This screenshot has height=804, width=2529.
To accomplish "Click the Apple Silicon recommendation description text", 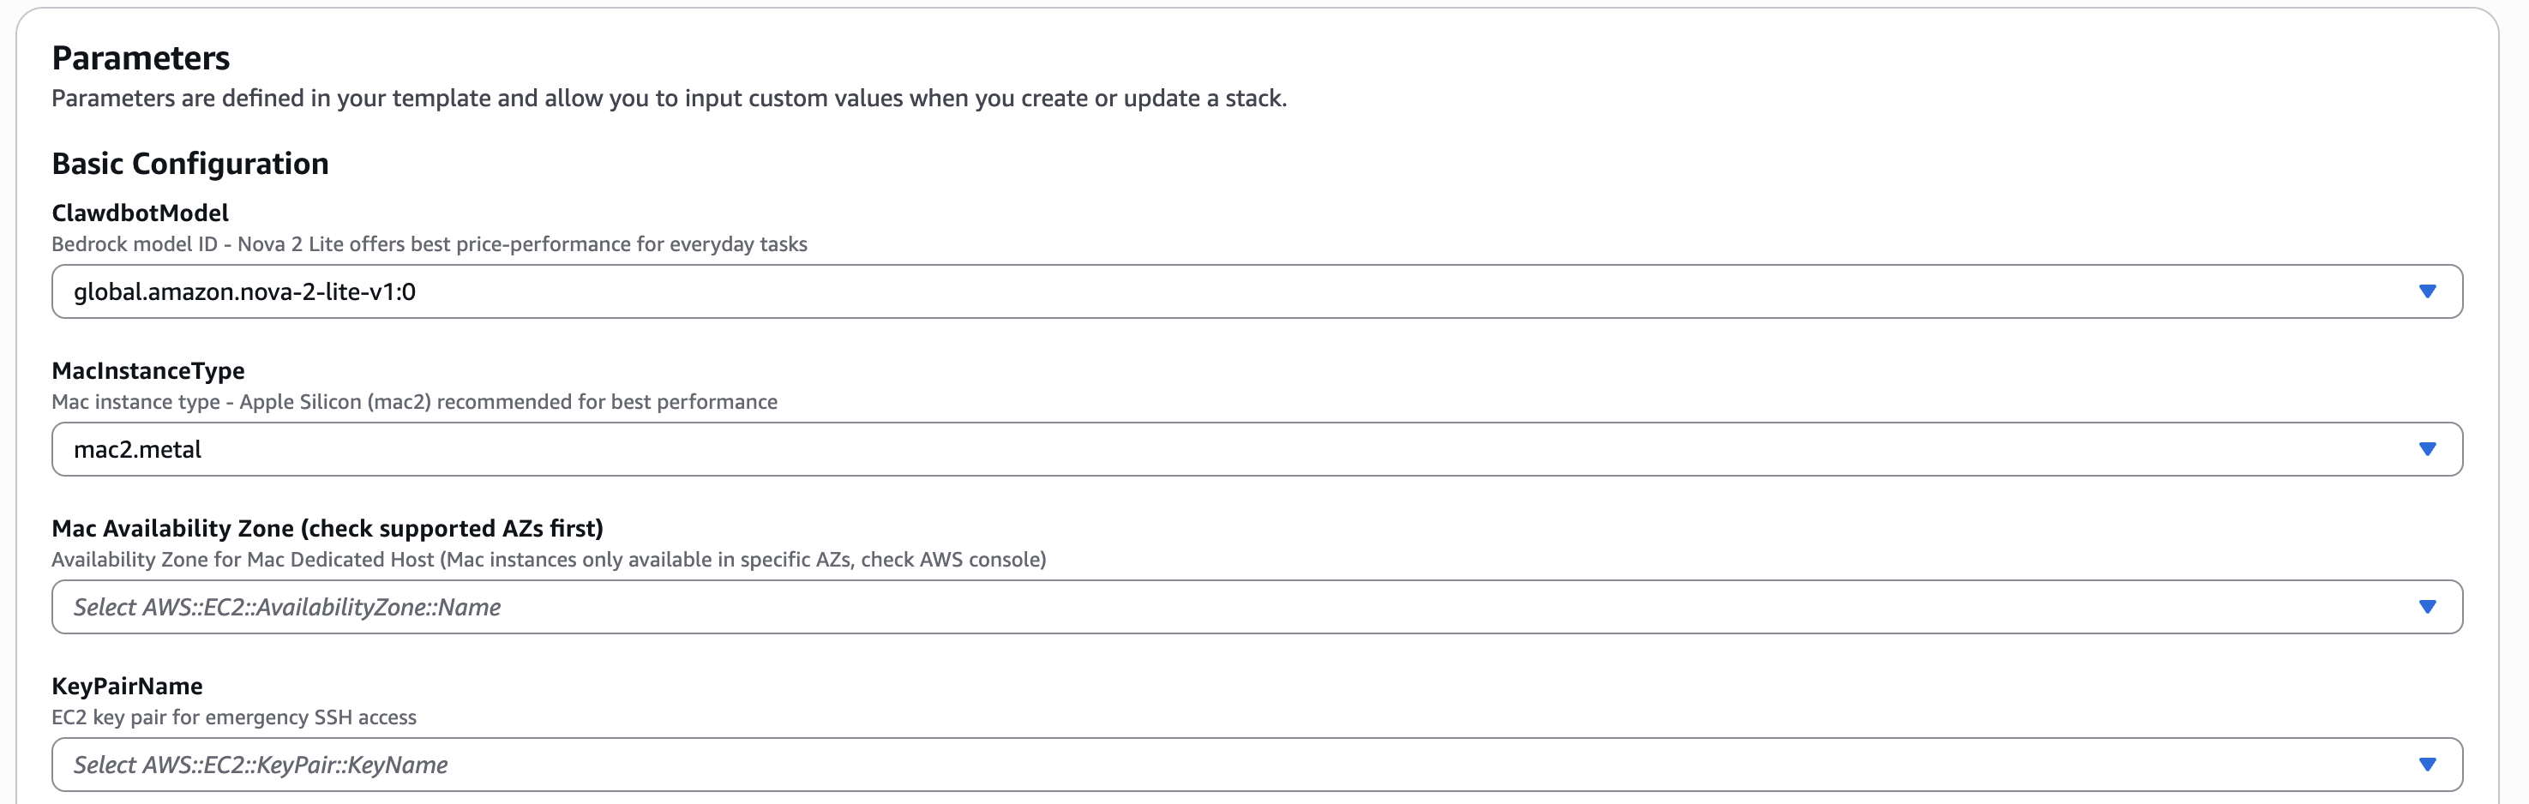I will coord(414,403).
